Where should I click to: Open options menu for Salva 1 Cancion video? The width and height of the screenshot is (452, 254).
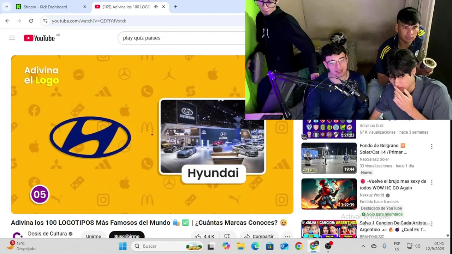(432, 224)
